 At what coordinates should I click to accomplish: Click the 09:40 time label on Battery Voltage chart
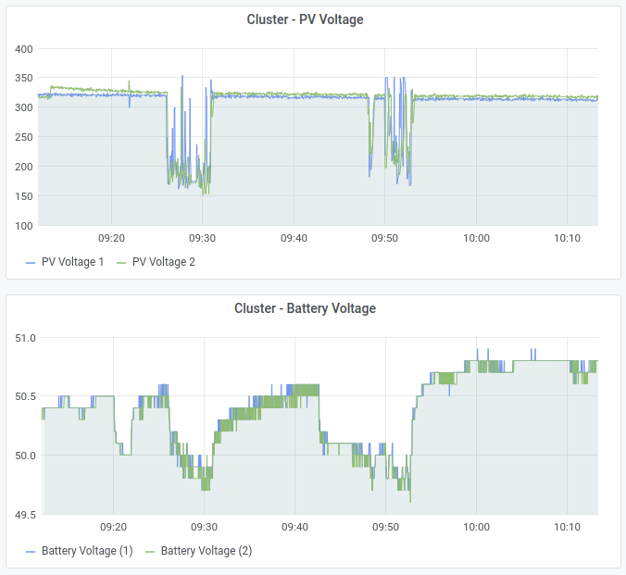coord(295,527)
